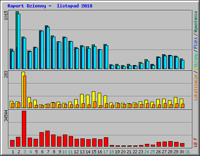Image resolution: width=200 pixels, height=156 pixels.
Task: Click the yellow bar for day 15
Action: (93, 99)
